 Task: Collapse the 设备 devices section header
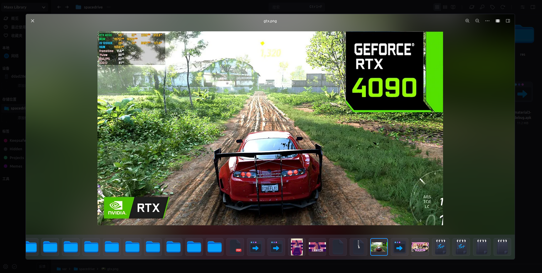pyautogui.click(x=6, y=68)
